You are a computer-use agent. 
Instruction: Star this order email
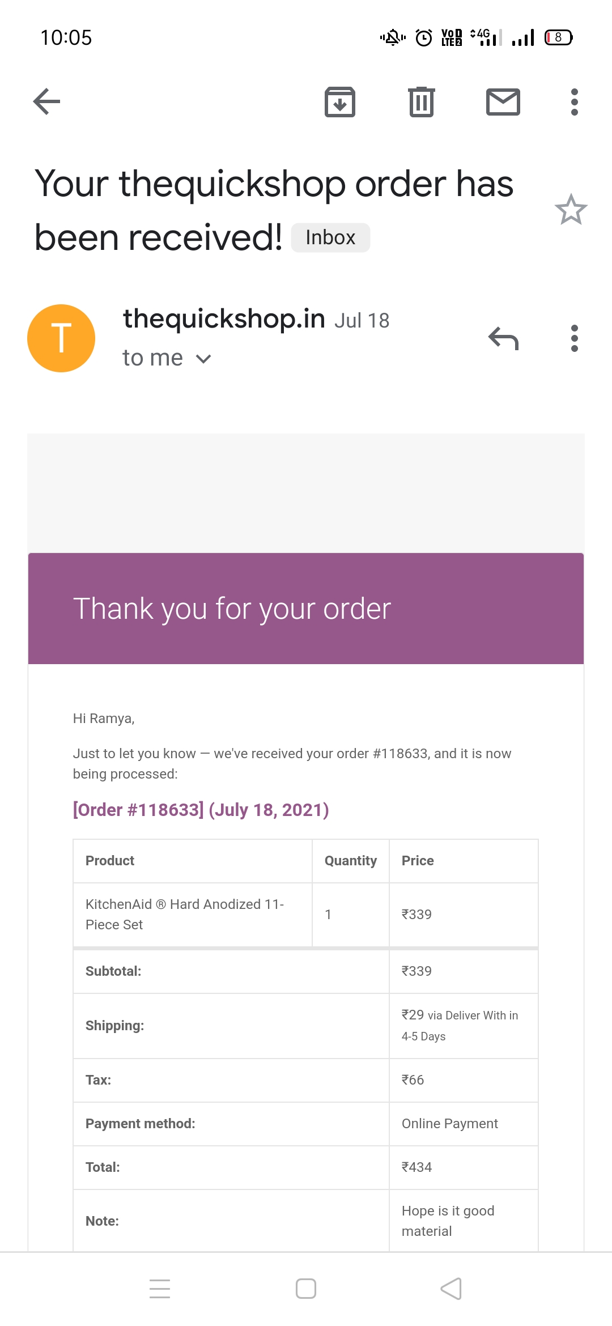coord(571,210)
